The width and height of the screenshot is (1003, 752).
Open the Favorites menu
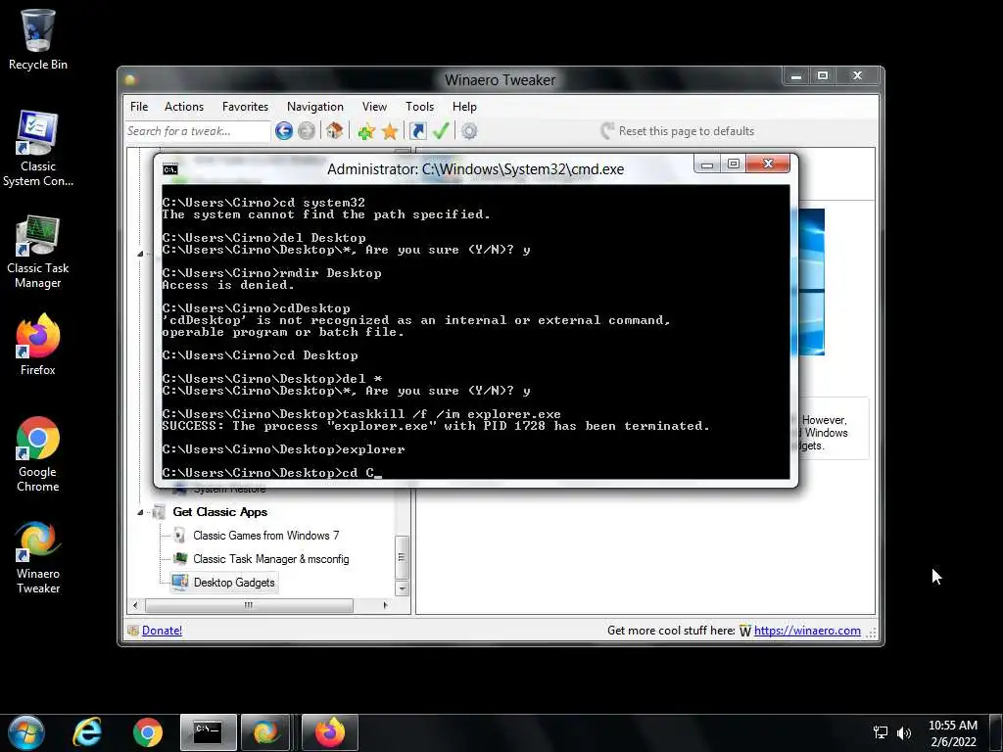pos(245,107)
